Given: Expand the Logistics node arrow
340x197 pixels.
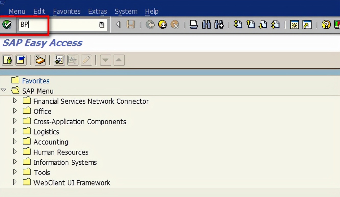Looking at the screenshot, I should coord(15,131).
